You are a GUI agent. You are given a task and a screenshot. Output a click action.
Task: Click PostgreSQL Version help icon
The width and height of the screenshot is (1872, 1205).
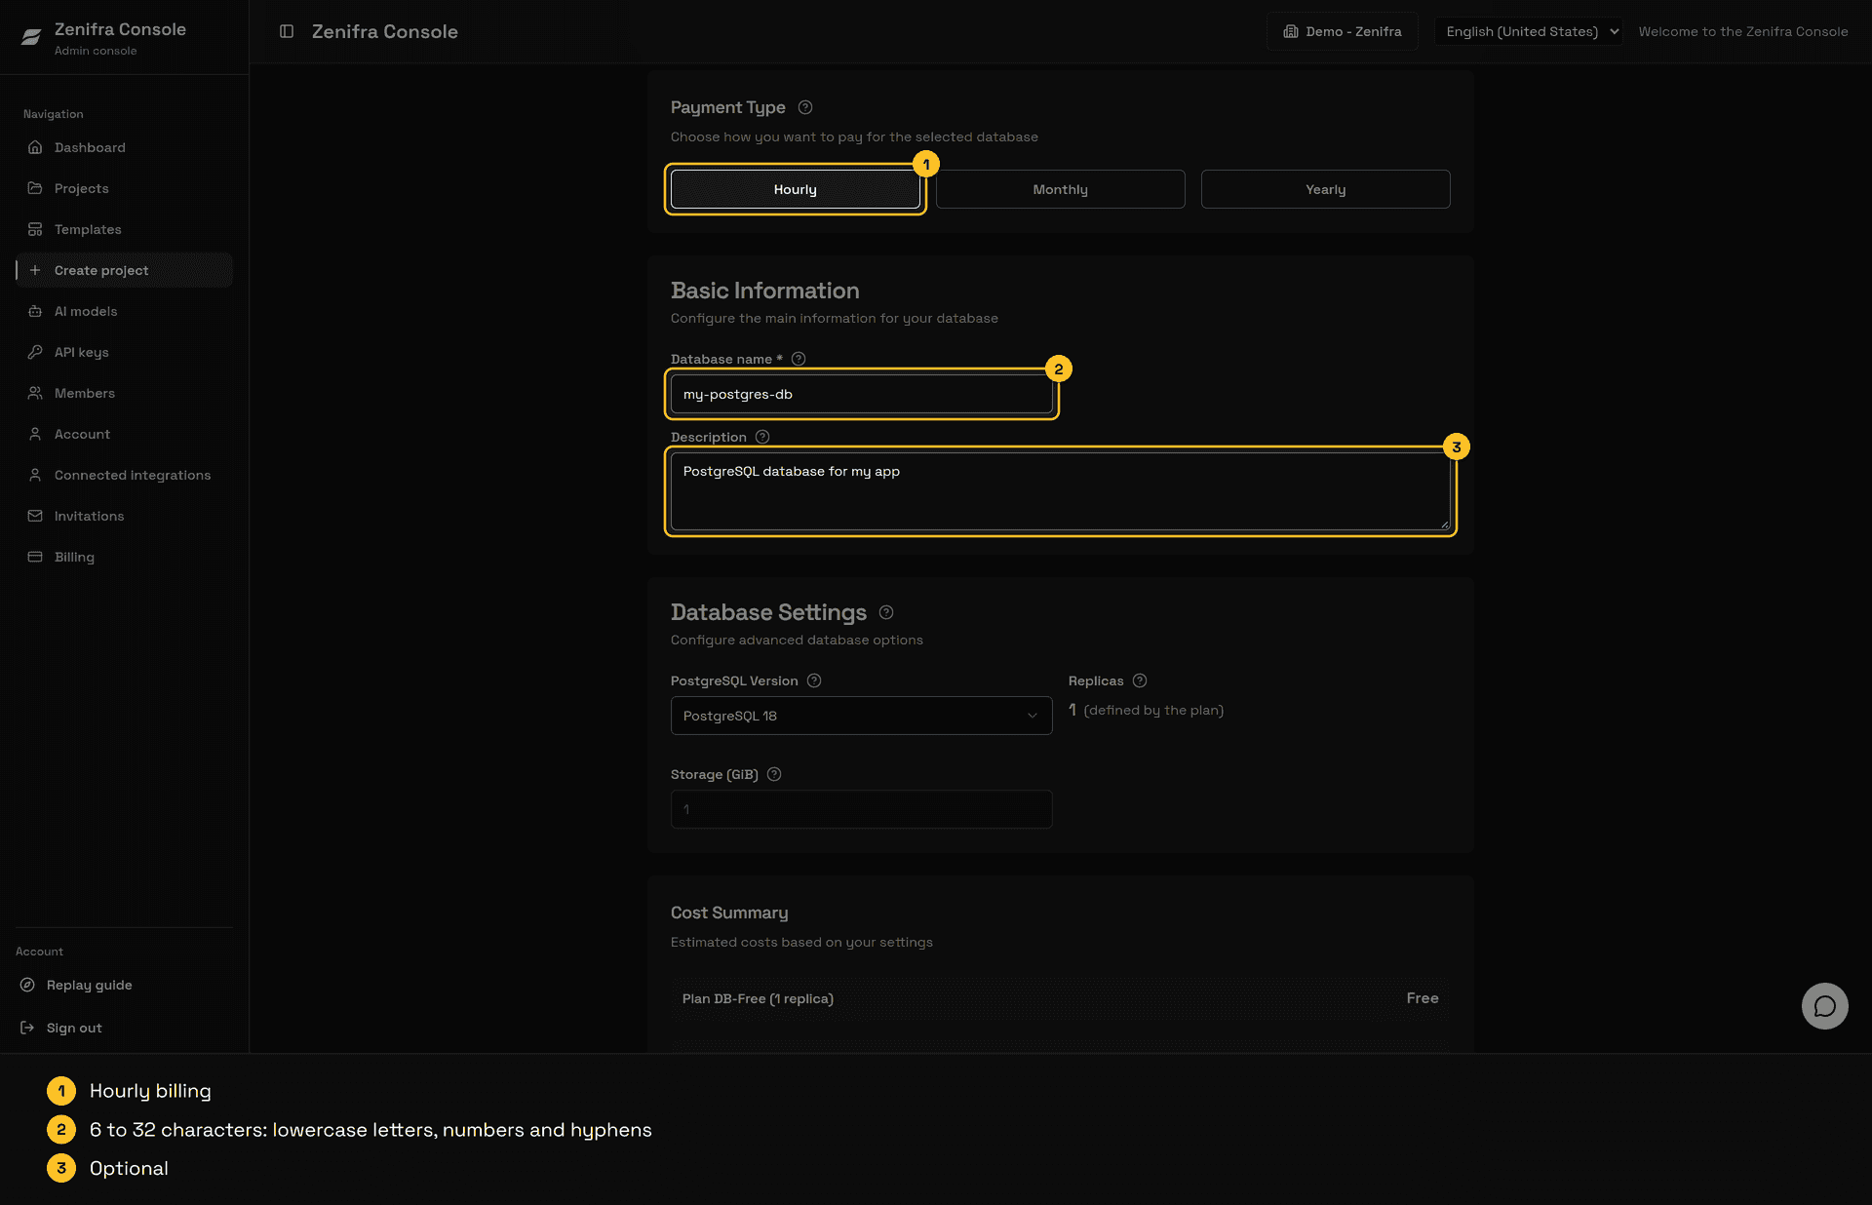tap(814, 680)
